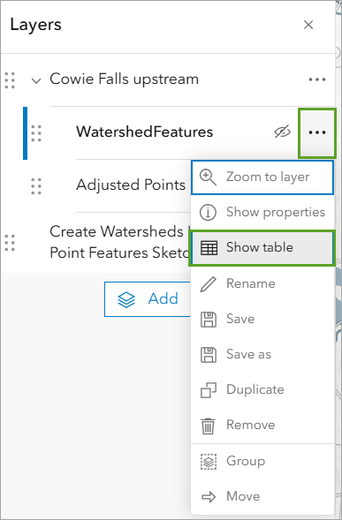Choose Duplicate from the layer menu
This screenshot has height=520, width=342.
pyautogui.click(x=262, y=389)
